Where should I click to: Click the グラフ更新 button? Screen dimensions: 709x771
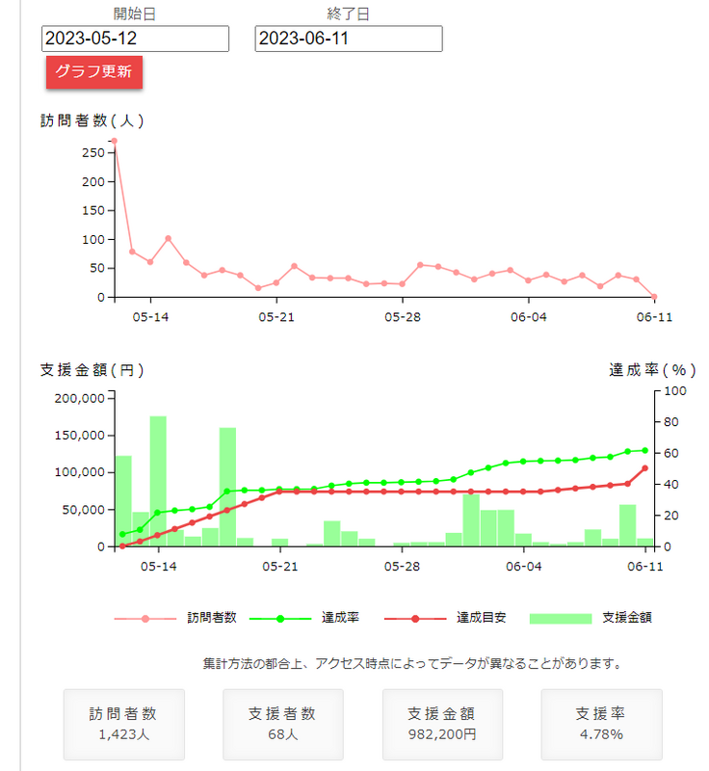point(94,72)
